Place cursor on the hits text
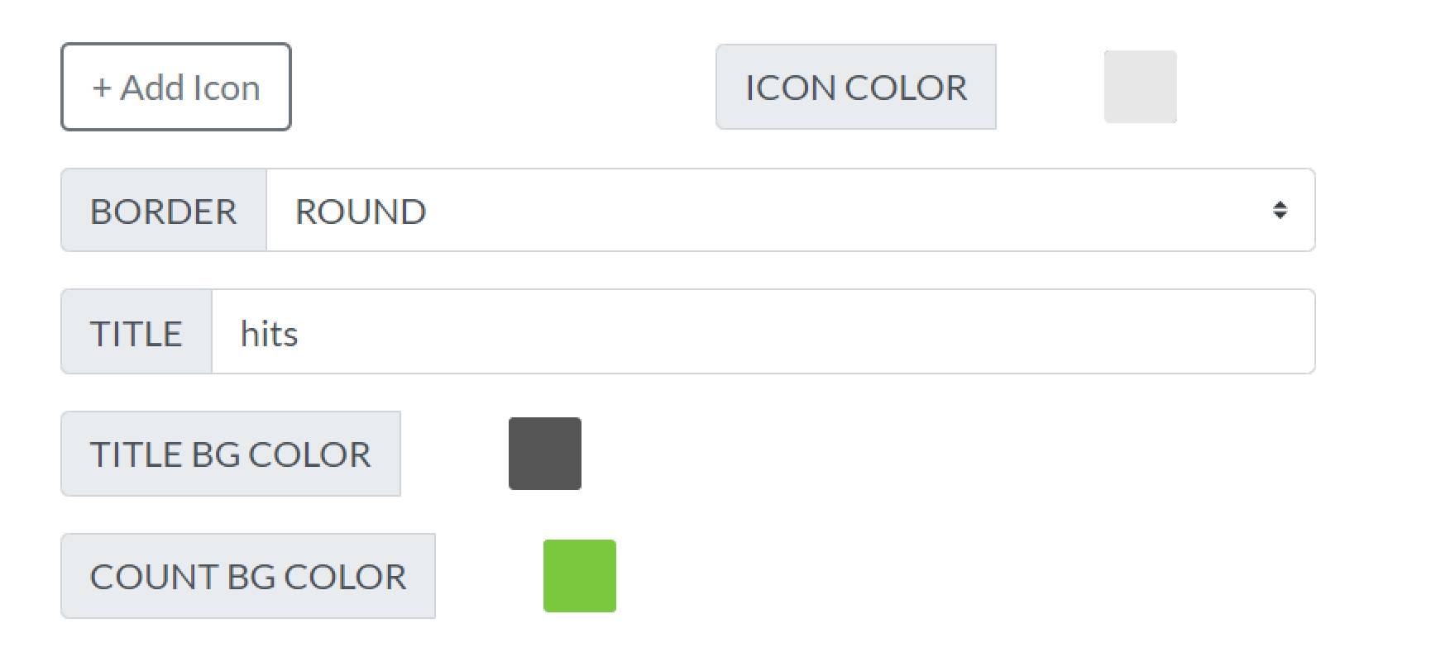Image resolution: width=1455 pixels, height=652 pixels. coord(269,334)
